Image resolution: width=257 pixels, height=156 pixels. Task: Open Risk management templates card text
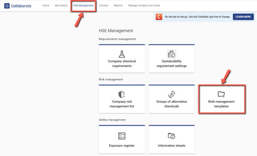(221, 104)
